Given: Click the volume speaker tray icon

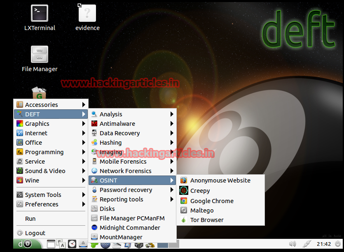Looking at the screenshot, I should 293,244.
